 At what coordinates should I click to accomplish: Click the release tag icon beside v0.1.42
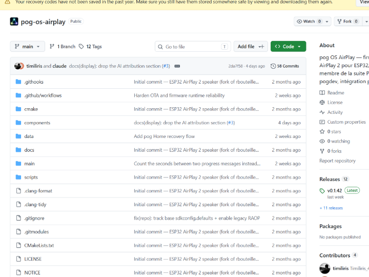pos(322,191)
